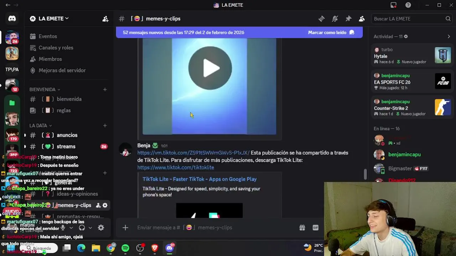Open Spotify from the taskbar

[125, 248]
